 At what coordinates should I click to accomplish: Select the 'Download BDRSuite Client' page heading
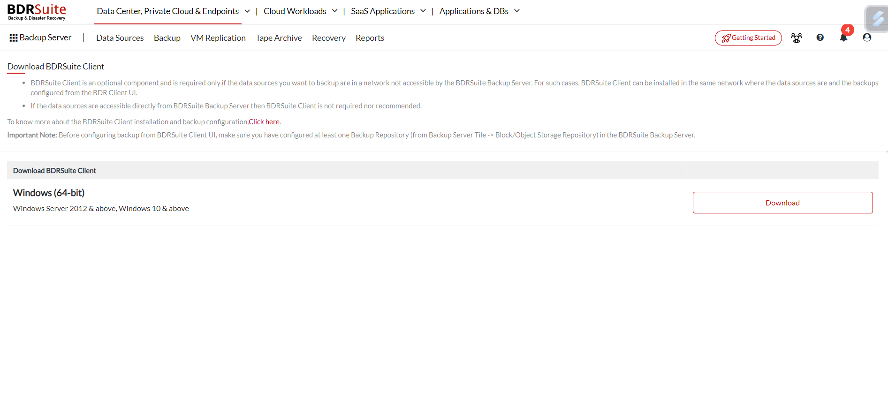coord(56,67)
